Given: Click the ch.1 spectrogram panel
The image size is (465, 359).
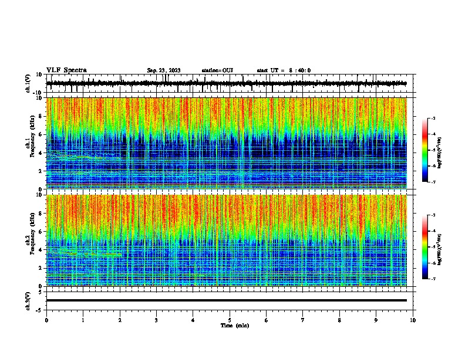Looking at the screenshot, I should 226,143.
